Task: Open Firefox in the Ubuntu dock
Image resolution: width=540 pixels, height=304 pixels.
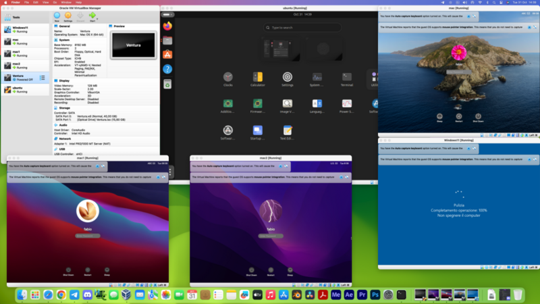Action: pos(167,26)
